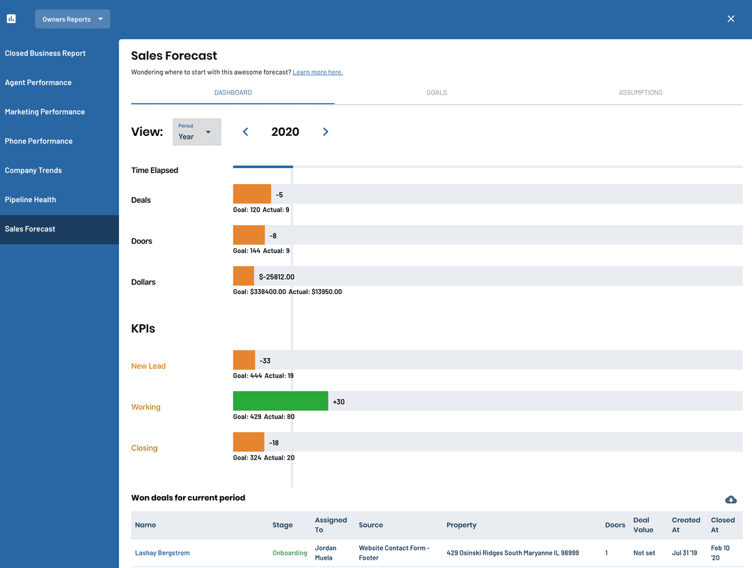This screenshot has width=752, height=568.
Task: Switch to the Goals tab
Action: click(437, 93)
